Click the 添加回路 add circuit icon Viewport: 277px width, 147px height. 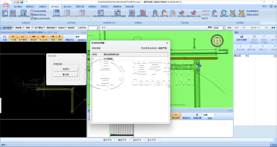tap(12, 13)
